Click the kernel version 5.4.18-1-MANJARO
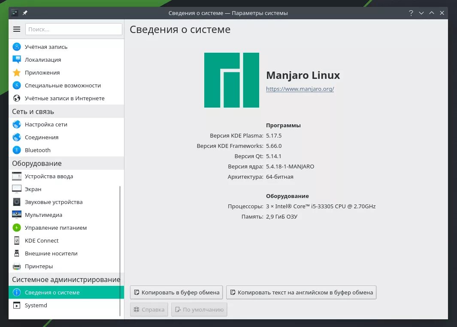Screen dimensions: 457x327 point(290,166)
